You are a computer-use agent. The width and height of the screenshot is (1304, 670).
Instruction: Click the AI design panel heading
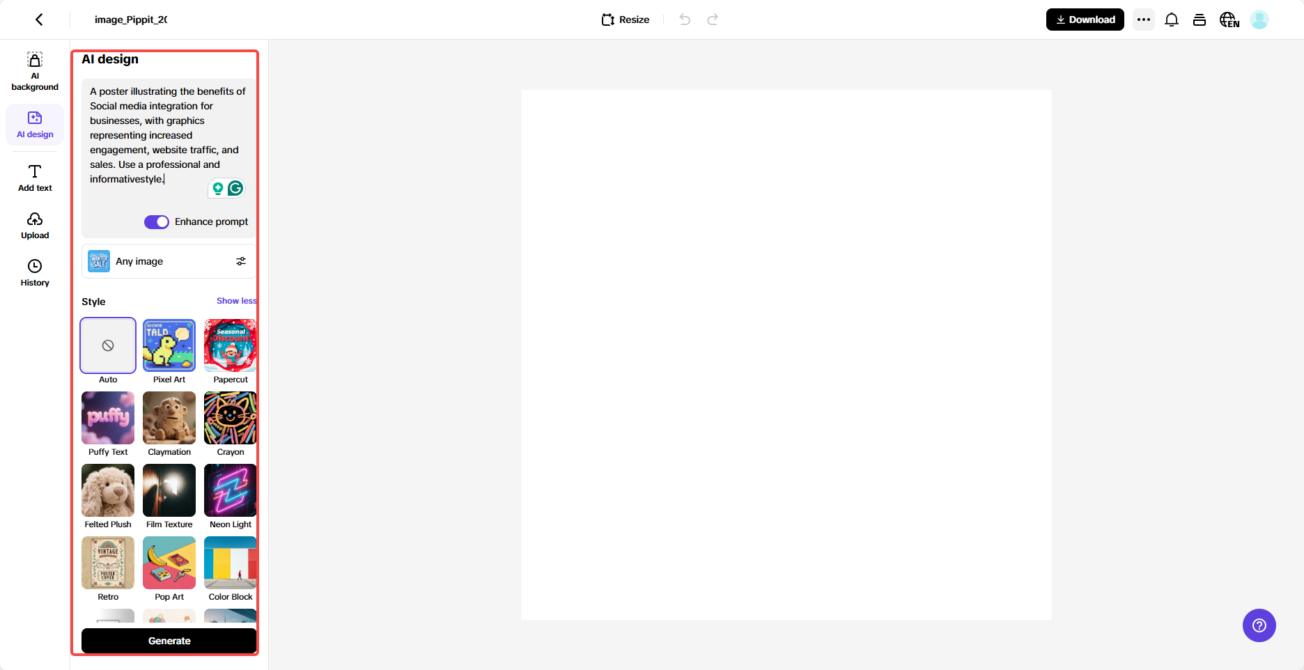tap(110, 59)
